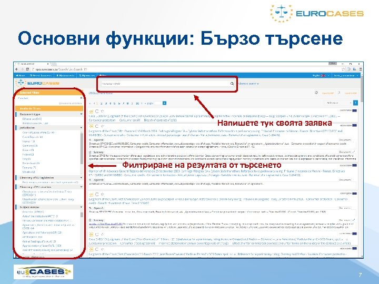This screenshot has height=284, width=379.
Task: Select checkbox for 23 April 2009 judgment
Action: pos(97,195)
